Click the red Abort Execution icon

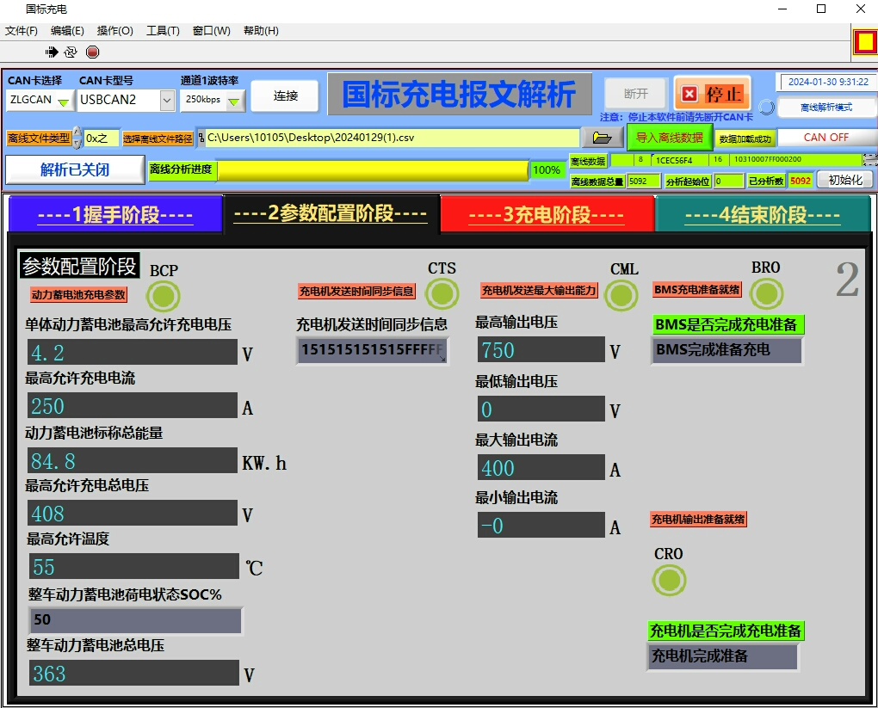[92, 52]
